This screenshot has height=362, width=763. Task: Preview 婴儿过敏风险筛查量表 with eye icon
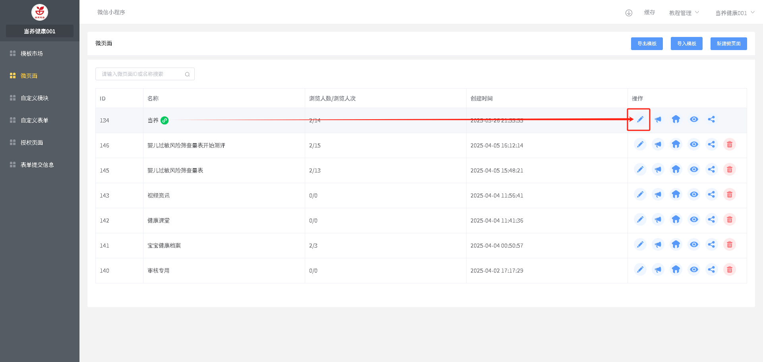pos(694,170)
